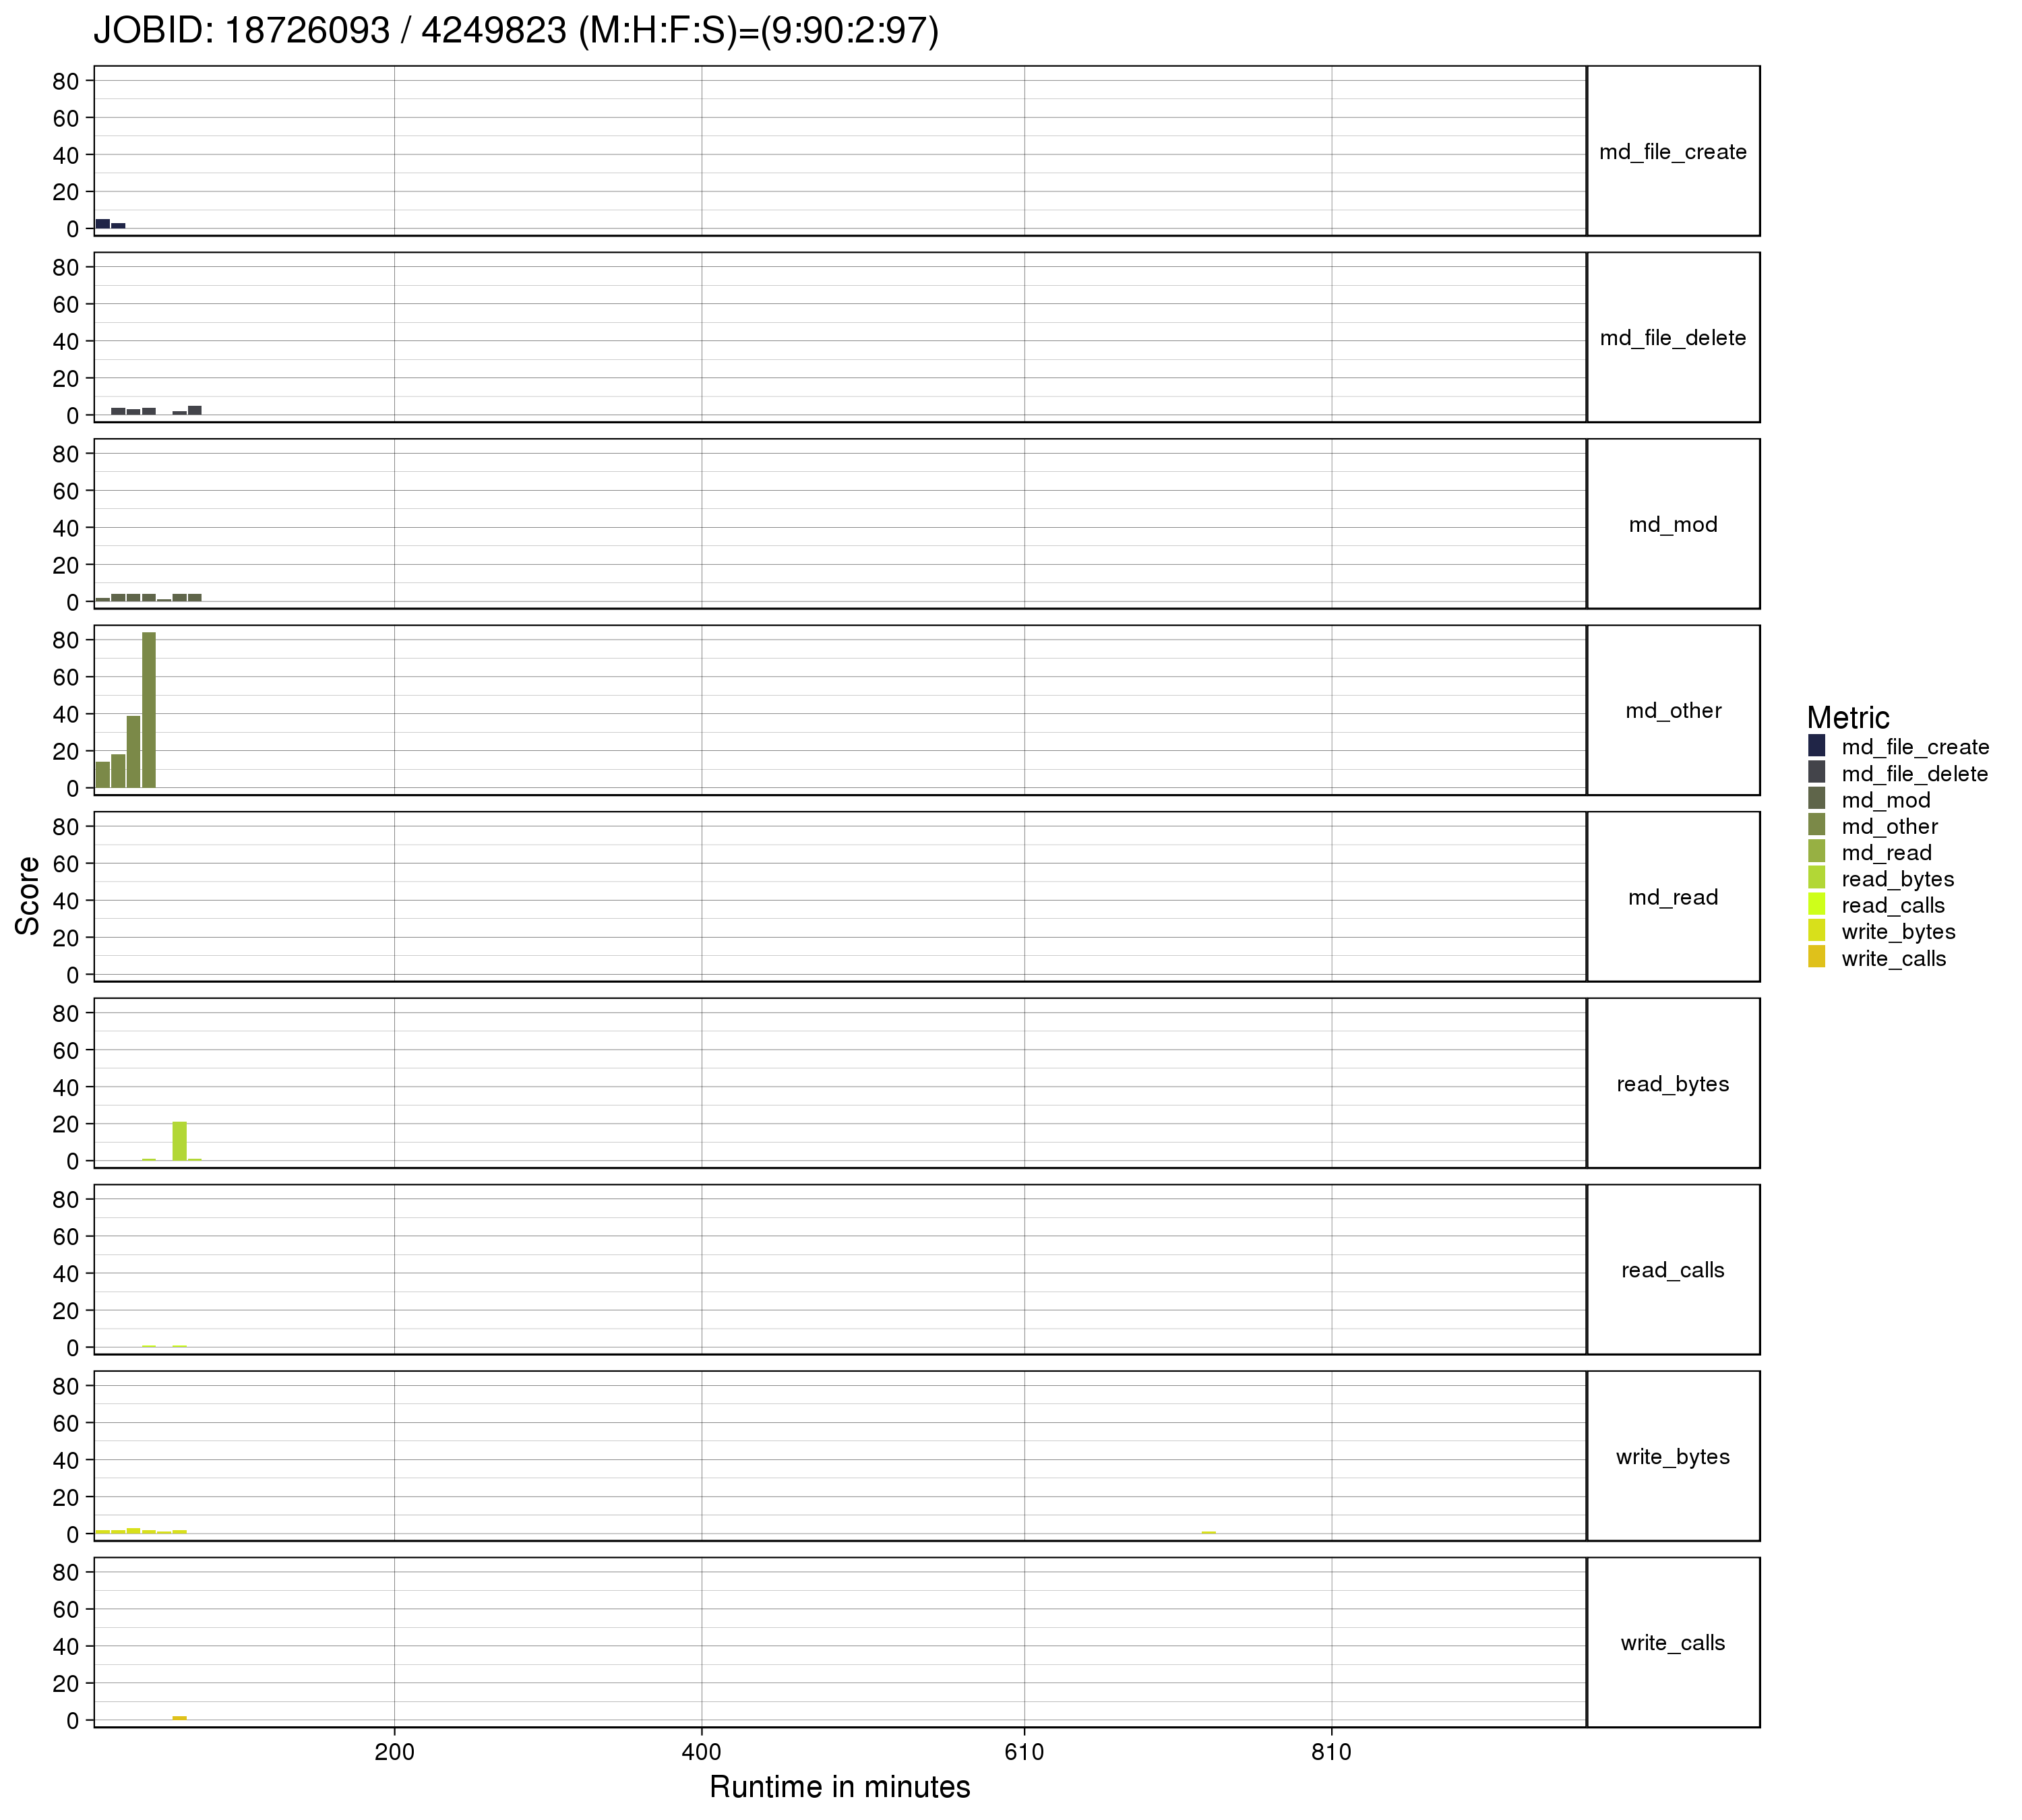Click the md_other legend color swatch
Viewport: 2022px width, 1820px height.
1816,826
